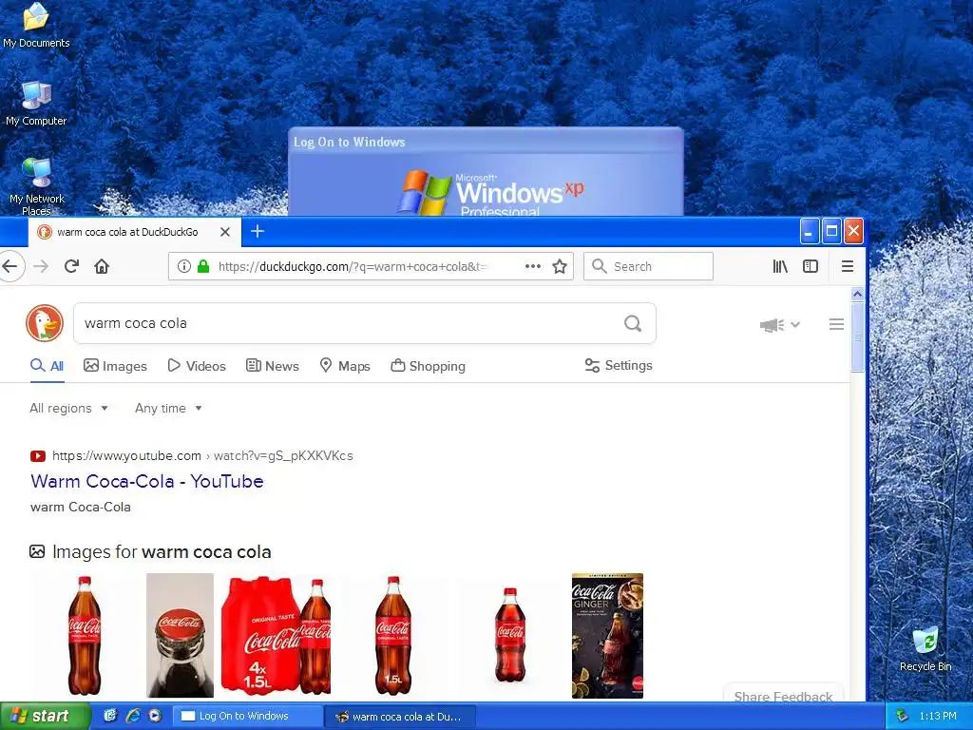
Task: Open the Coca-Cola Ginger poster thumbnail
Action: [x=607, y=636]
